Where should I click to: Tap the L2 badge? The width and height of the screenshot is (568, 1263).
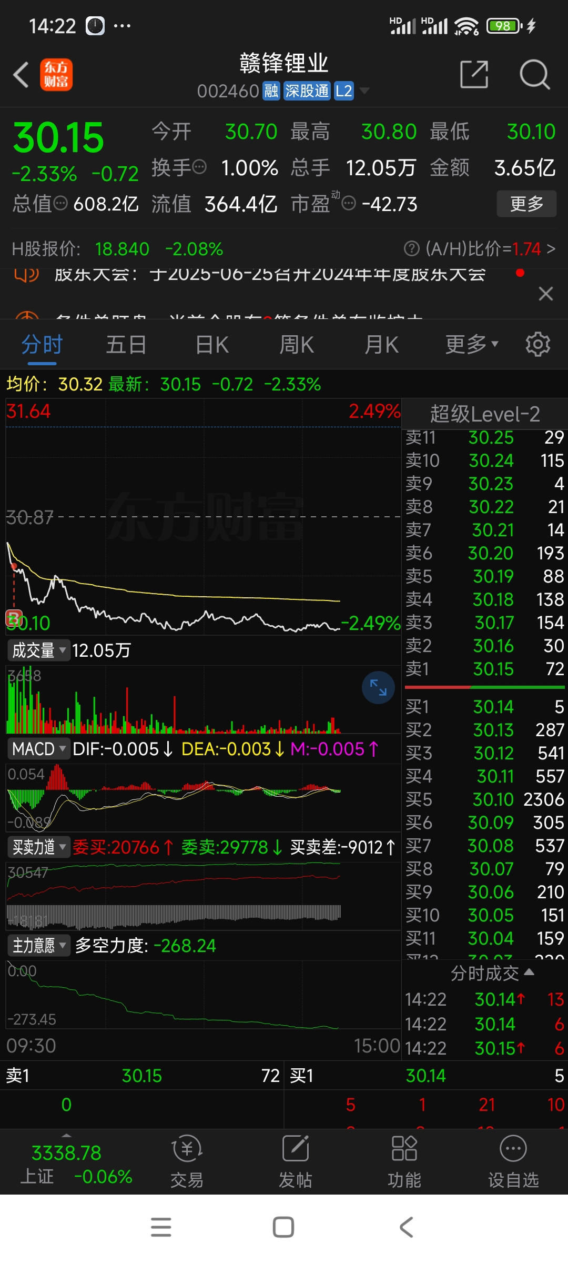pyautogui.click(x=344, y=91)
